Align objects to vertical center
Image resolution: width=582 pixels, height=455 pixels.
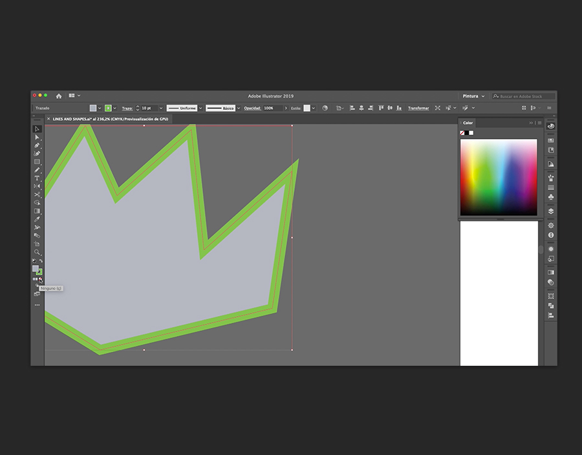coord(390,108)
